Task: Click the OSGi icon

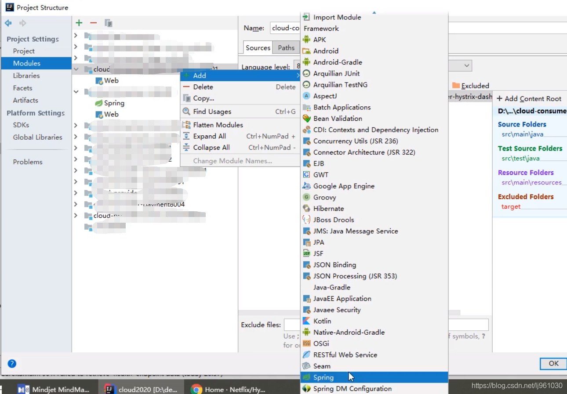Action: pos(306,343)
